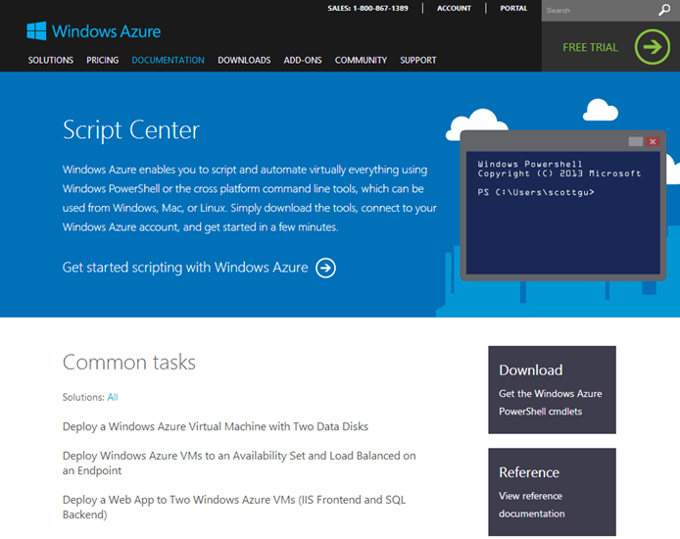The image size is (680, 539).
Task: Click the Sales phone number text
Action: click(x=367, y=8)
